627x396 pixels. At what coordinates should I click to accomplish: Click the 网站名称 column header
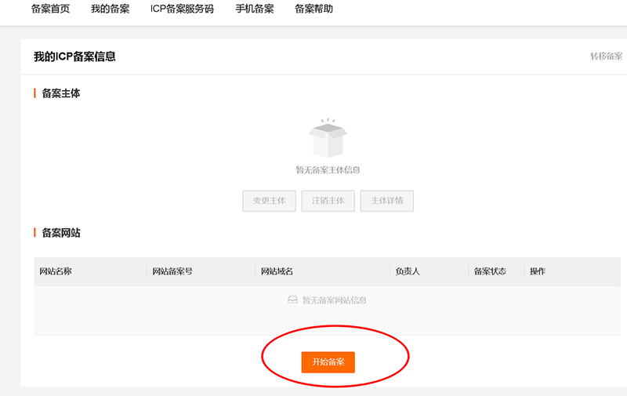[56, 271]
